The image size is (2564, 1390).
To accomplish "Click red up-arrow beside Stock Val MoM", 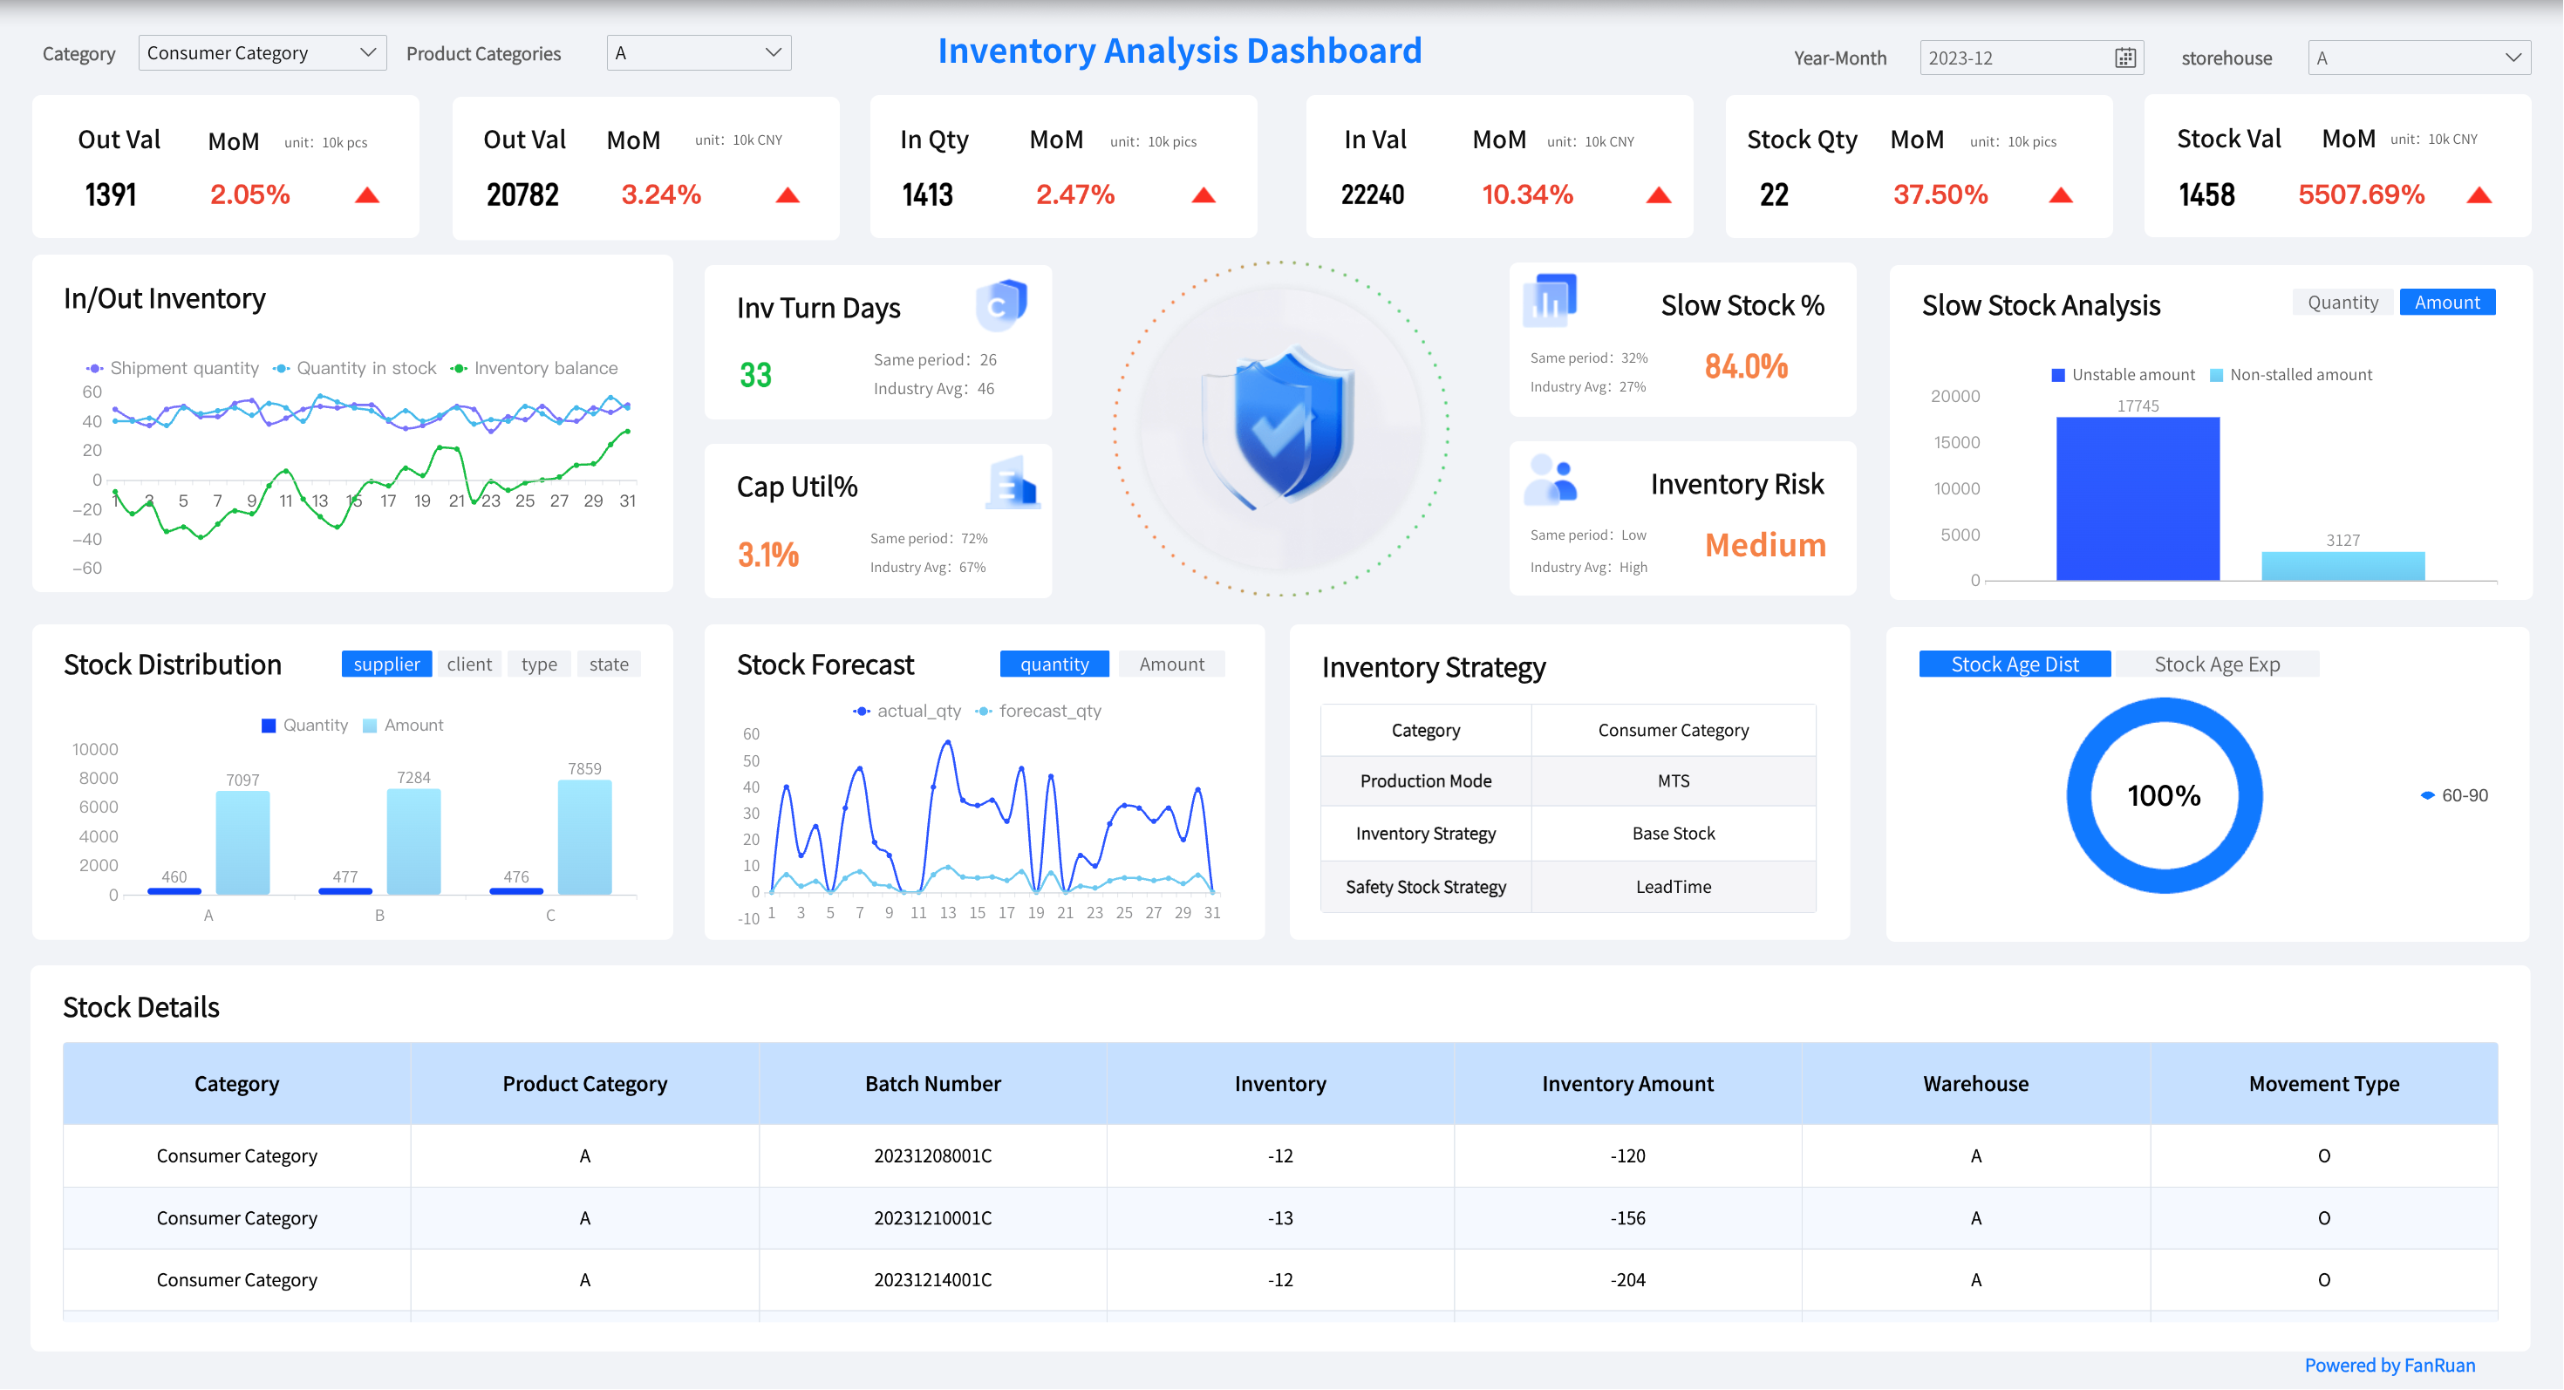I will click(2479, 195).
